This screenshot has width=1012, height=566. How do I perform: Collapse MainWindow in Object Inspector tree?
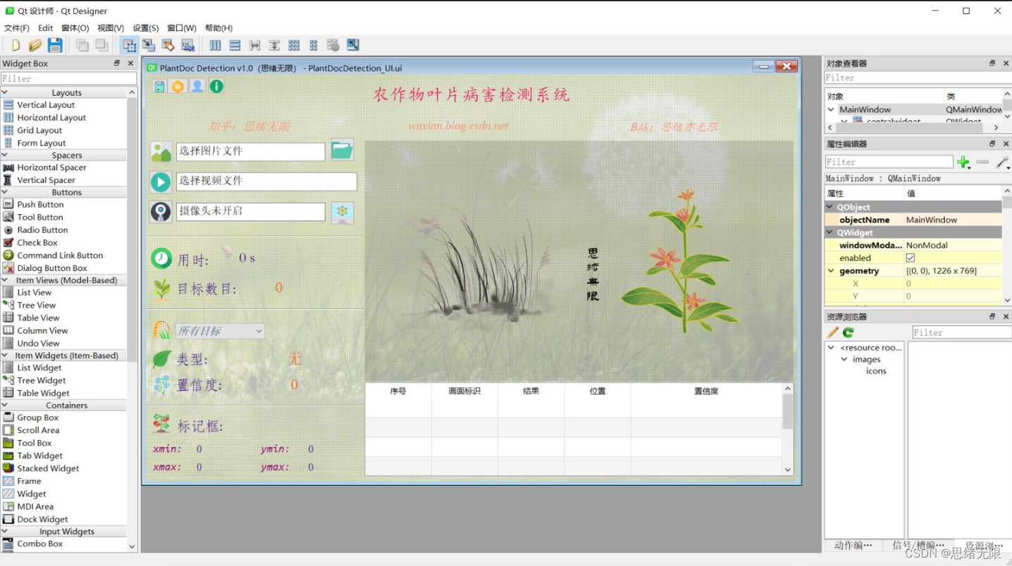[x=831, y=109]
